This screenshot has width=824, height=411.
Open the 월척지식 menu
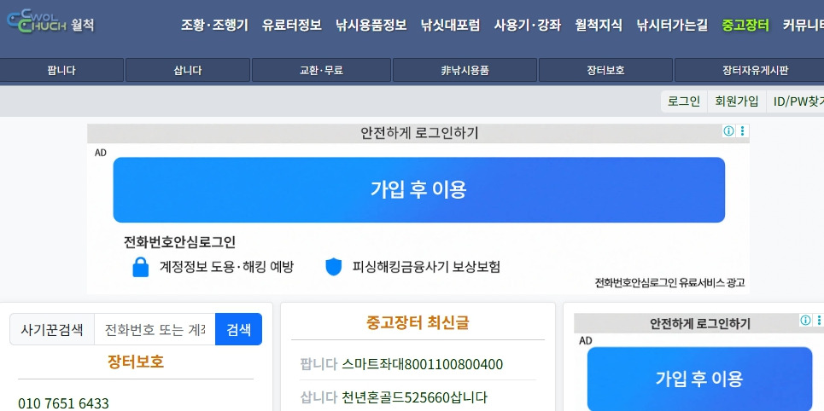coord(599,25)
